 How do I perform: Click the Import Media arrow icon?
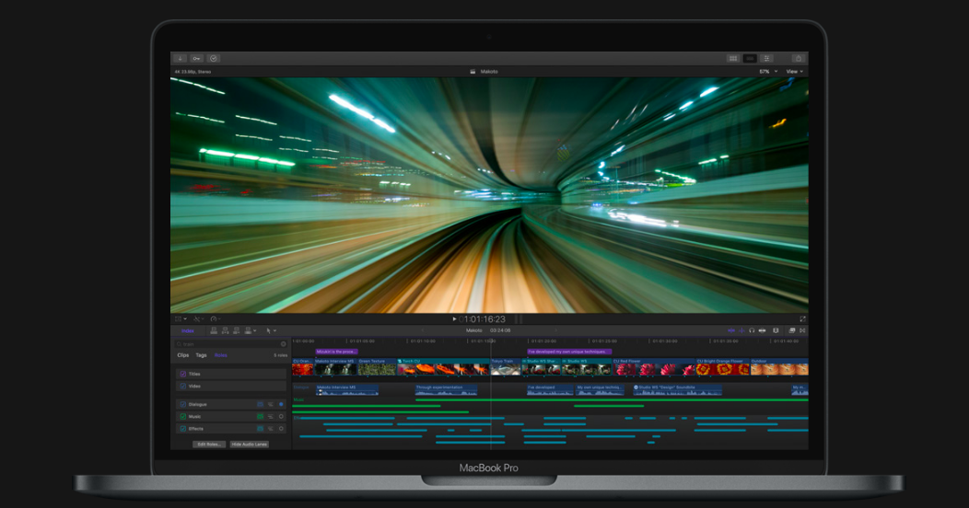click(181, 58)
